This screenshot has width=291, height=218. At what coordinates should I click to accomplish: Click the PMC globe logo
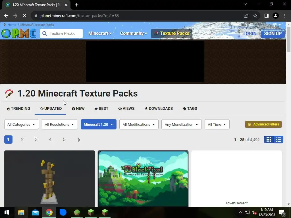[19, 33]
